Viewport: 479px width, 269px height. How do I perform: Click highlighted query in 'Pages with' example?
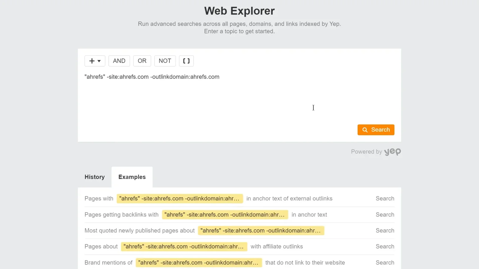180,198
